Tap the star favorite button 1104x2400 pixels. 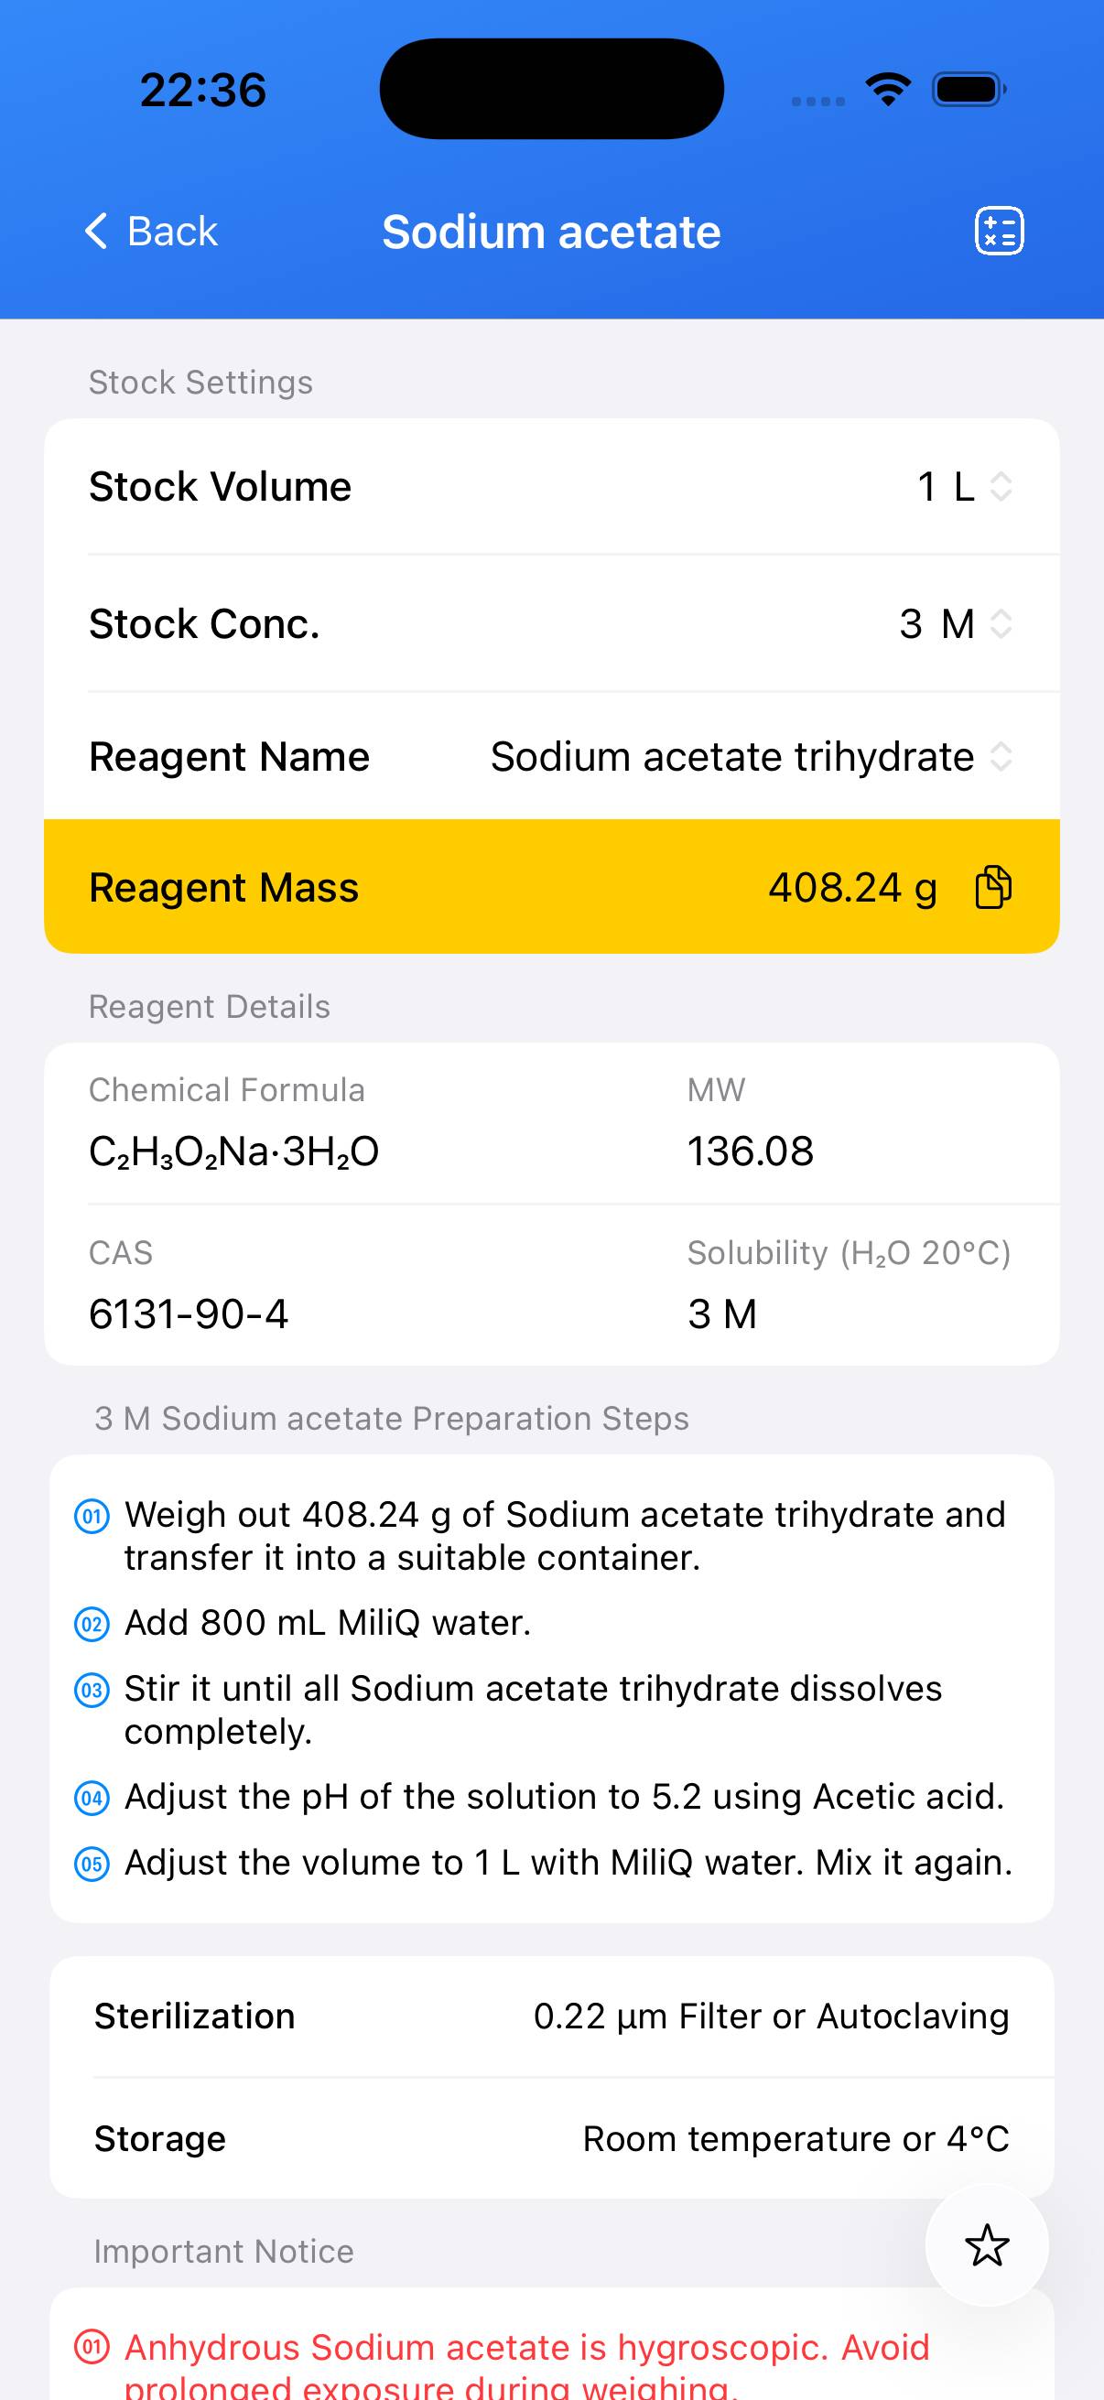click(x=987, y=2245)
